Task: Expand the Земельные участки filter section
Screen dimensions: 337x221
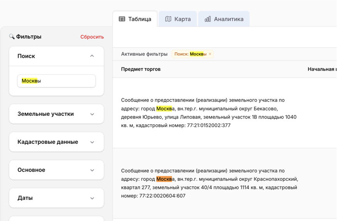Action: (x=92, y=114)
